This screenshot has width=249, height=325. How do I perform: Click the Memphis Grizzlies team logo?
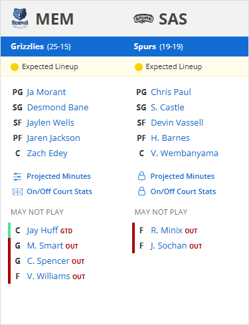20,19
